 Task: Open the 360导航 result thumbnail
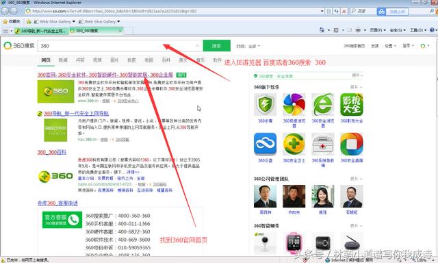pyautogui.click(x=55, y=130)
